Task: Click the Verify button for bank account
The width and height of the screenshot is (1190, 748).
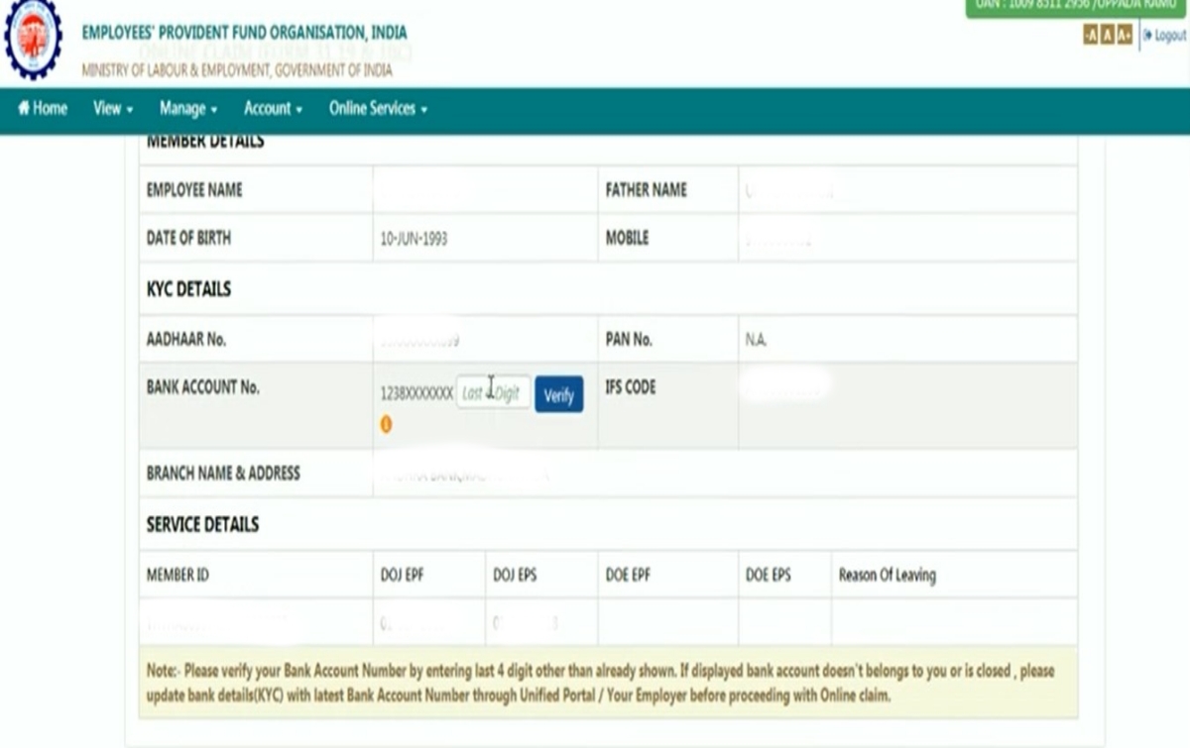Action: tap(559, 394)
